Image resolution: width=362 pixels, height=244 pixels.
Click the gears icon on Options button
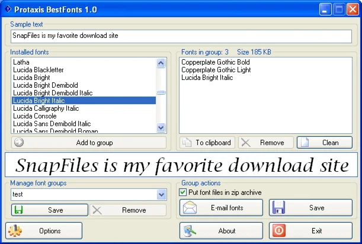click(15, 230)
